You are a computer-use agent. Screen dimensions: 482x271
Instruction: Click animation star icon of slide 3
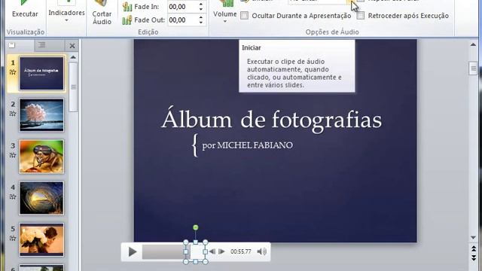tap(13, 155)
